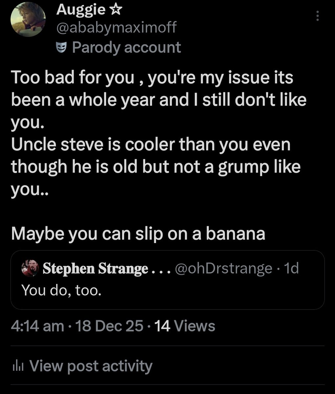Select the Parody account label
The image size is (335, 394).
126,47
